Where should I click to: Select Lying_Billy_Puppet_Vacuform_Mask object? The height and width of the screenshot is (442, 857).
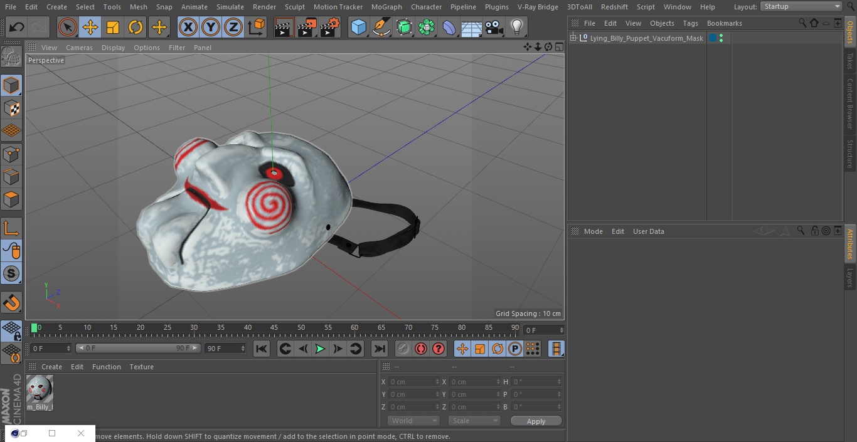[646, 38]
